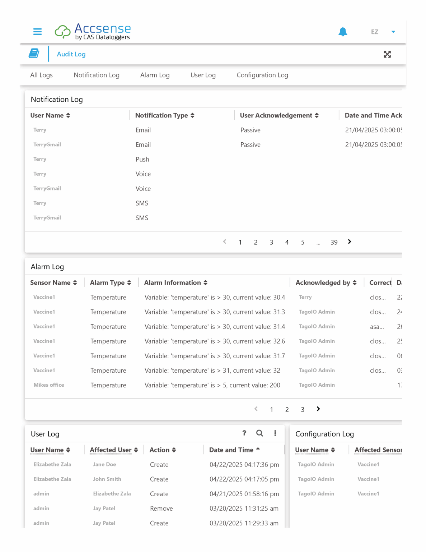Click current Notification Log page 1

(240, 242)
